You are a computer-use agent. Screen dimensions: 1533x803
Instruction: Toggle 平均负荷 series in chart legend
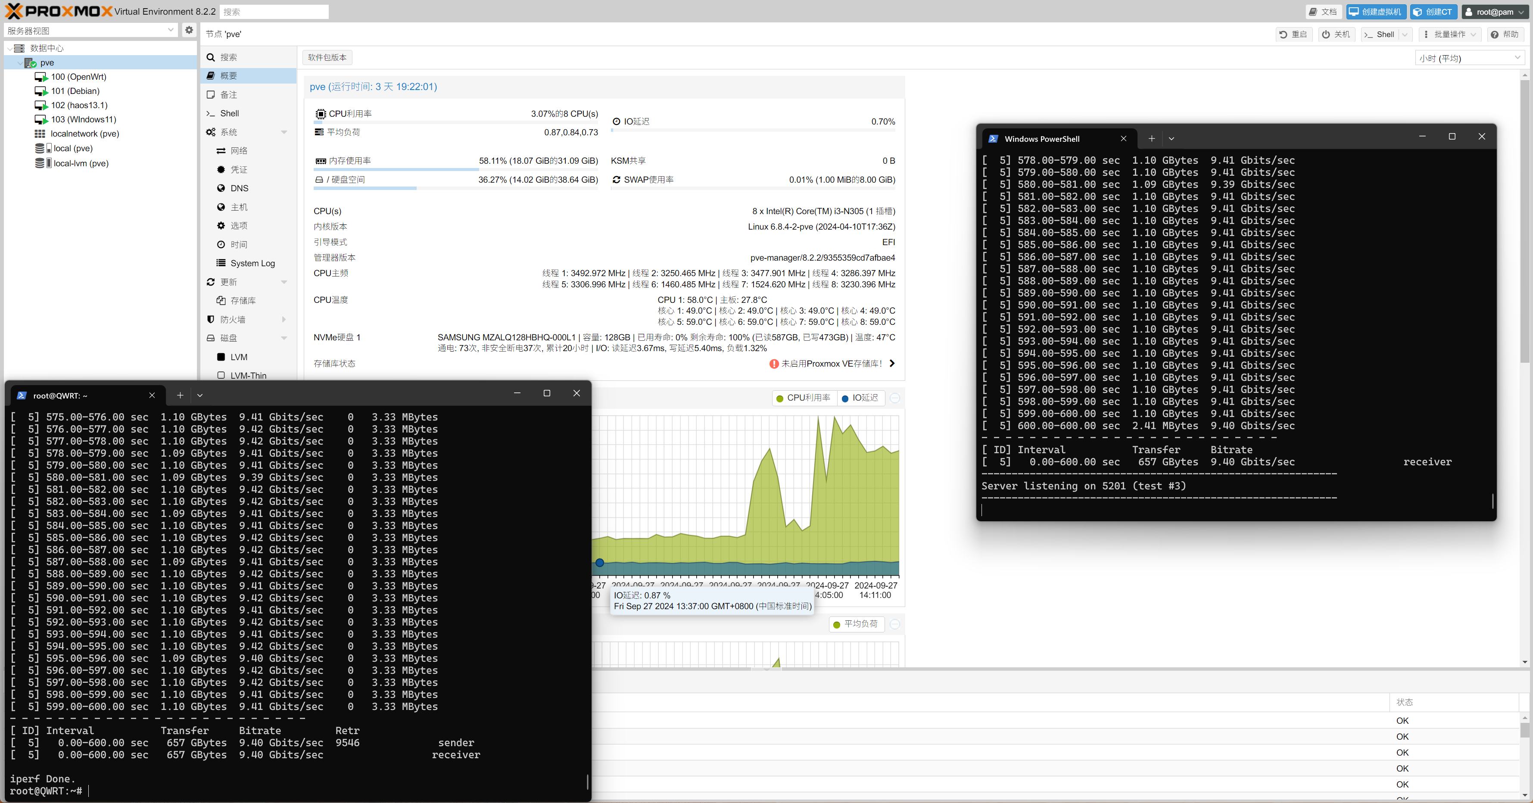857,624
